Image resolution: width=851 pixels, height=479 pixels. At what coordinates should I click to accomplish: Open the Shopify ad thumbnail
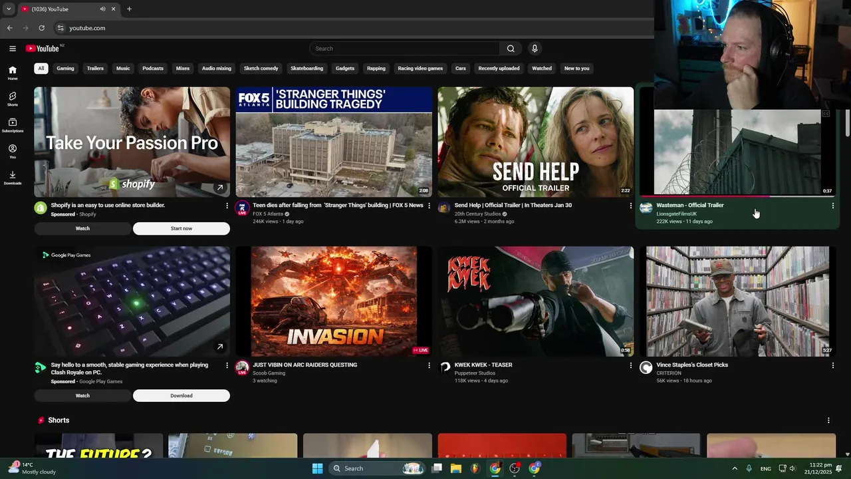coord(132,142)
